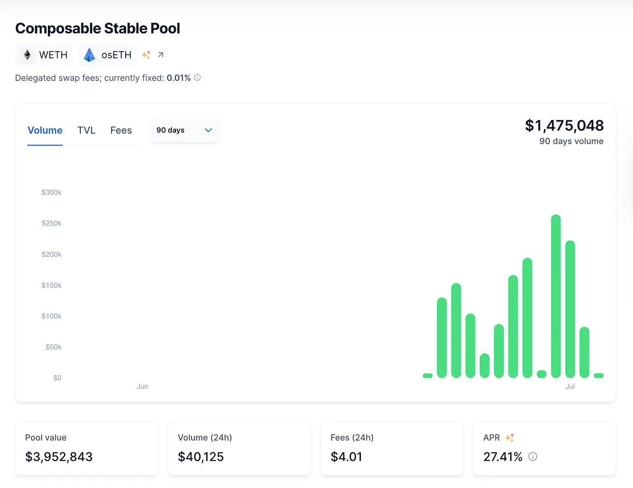Click the osETH token chip label
The image size is (633, 488).
[116, 55]
